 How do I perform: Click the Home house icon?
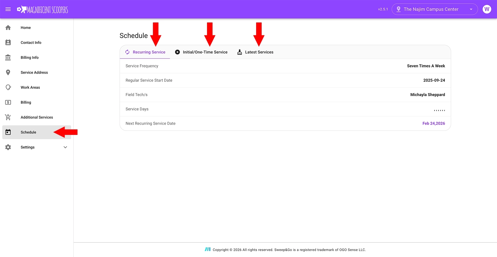[x=8, y=28]
